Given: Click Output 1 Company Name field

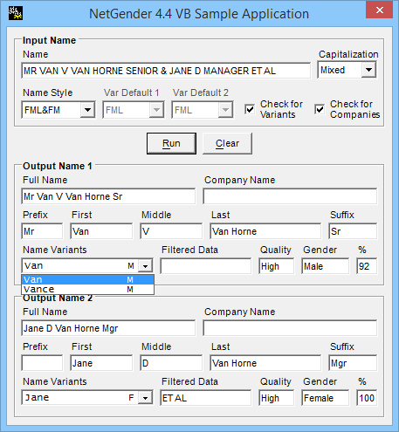Looking at the screenshot, I should click(290, 196).
